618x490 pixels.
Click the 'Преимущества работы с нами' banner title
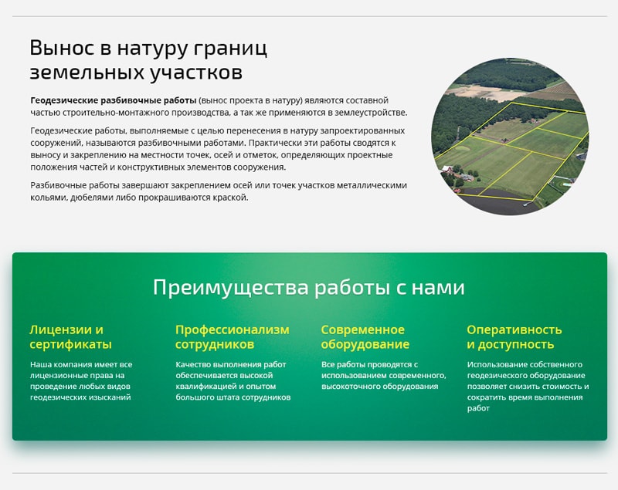pos(309,288)
